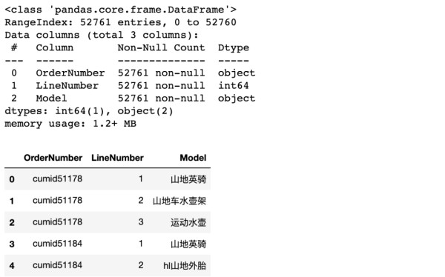Click the LineNumber column header
The height and width of the screenshot is (277, 445).
(x=117, y=158)
